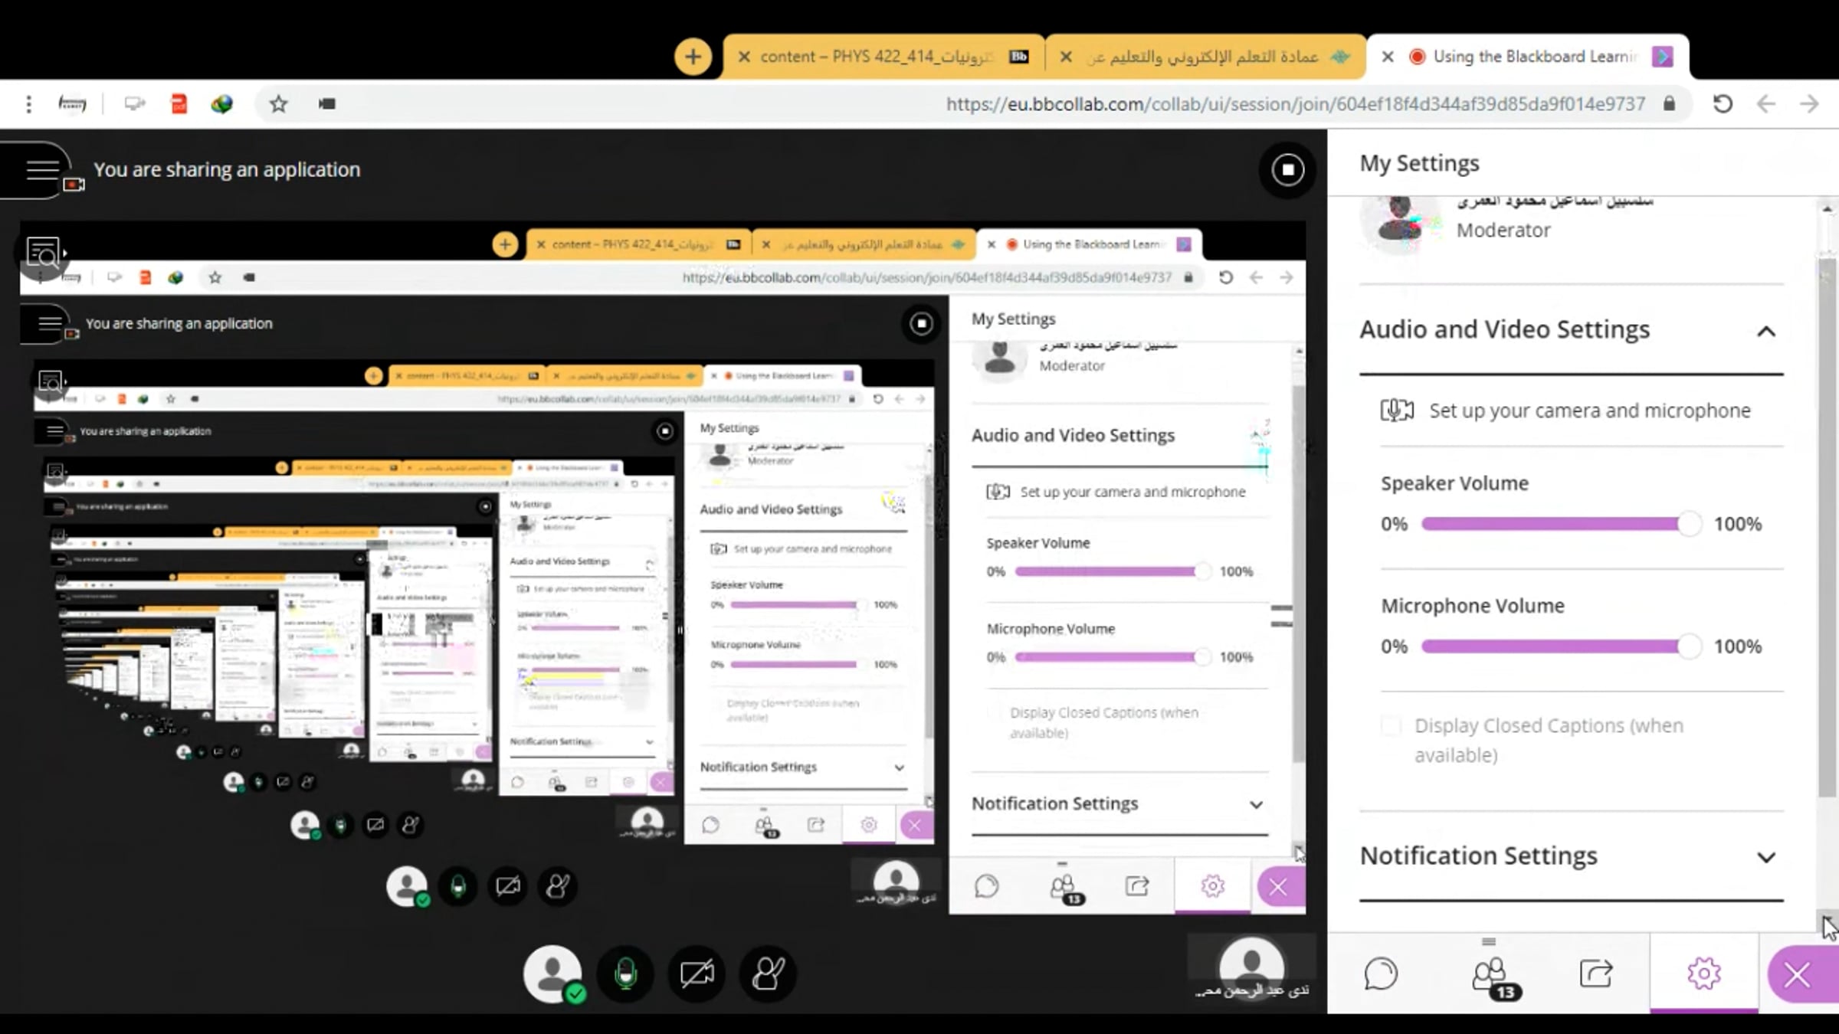Click the Speaker Volume slider handle

point(1688,524)
